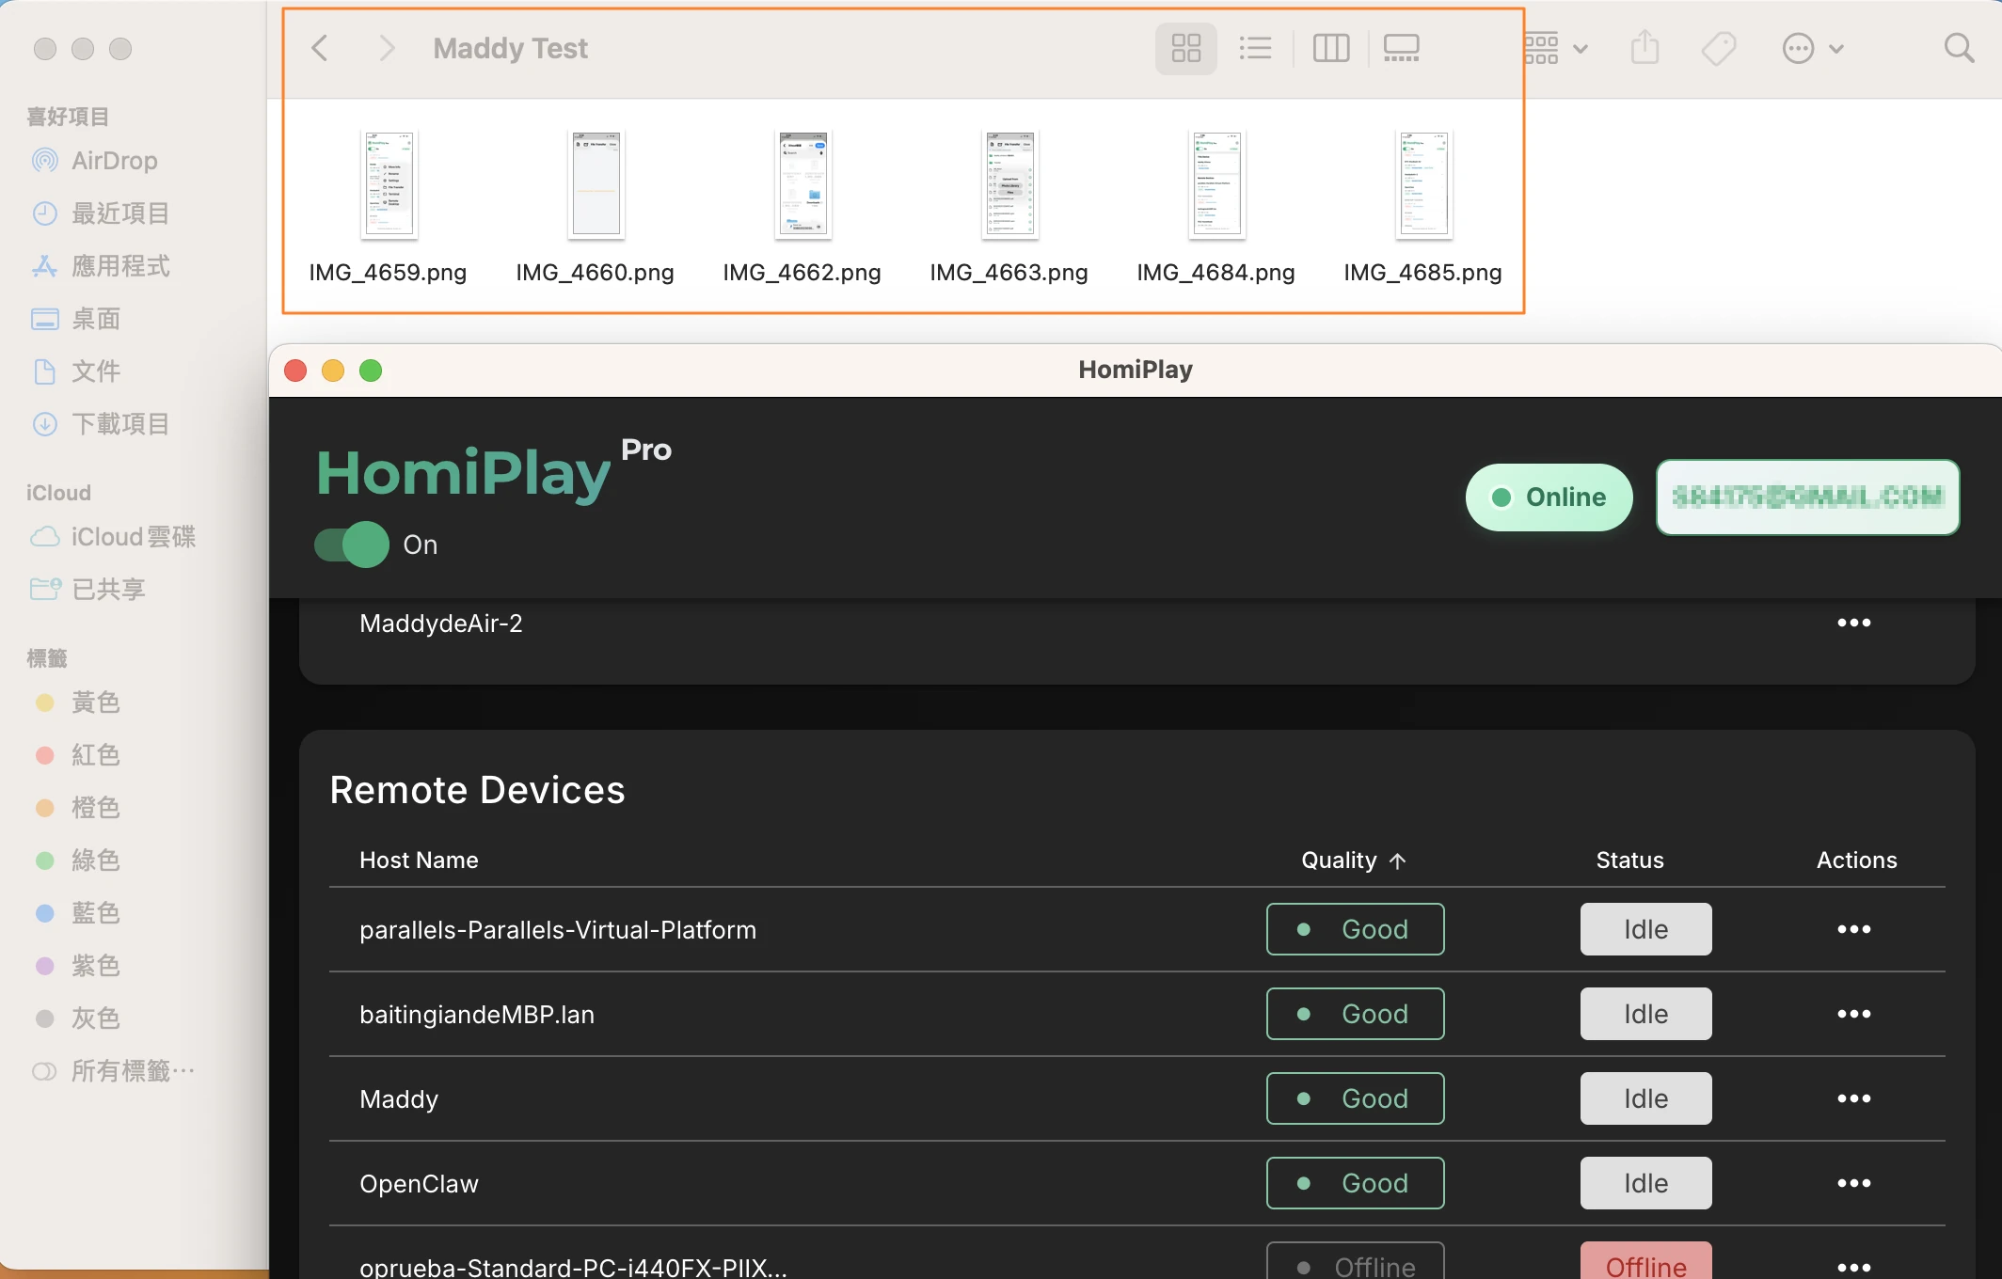
Task: Turn off the HomiPlay On switch
Action: tap(352, 545)
